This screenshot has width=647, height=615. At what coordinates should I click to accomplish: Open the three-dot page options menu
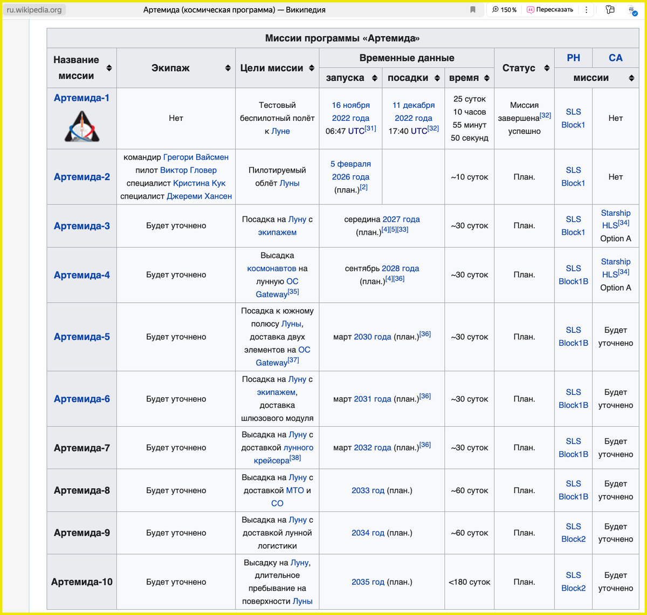(587, 10)
